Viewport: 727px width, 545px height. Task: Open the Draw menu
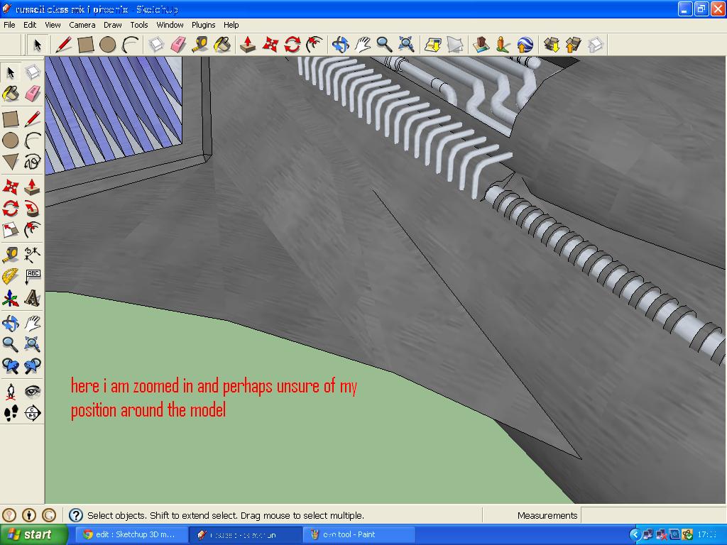(112, 25)
